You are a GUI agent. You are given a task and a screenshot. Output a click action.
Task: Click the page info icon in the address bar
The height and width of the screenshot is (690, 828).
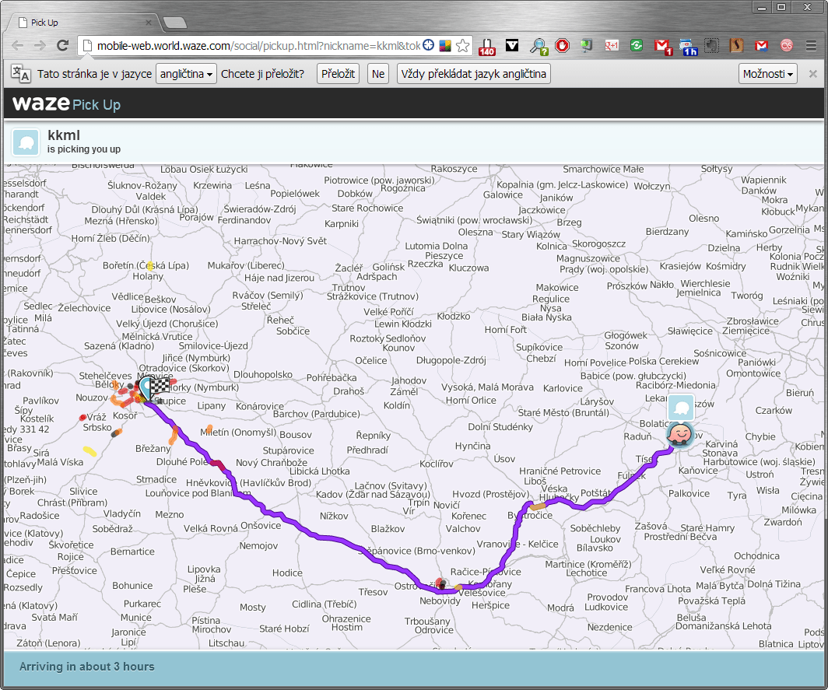pos(87,46)
